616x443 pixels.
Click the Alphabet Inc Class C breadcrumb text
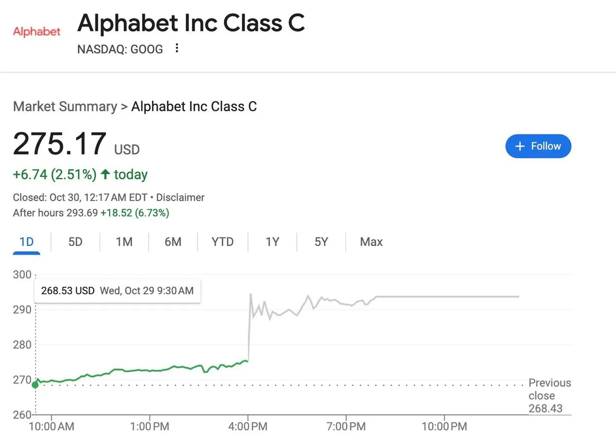(x=194, y=107)
